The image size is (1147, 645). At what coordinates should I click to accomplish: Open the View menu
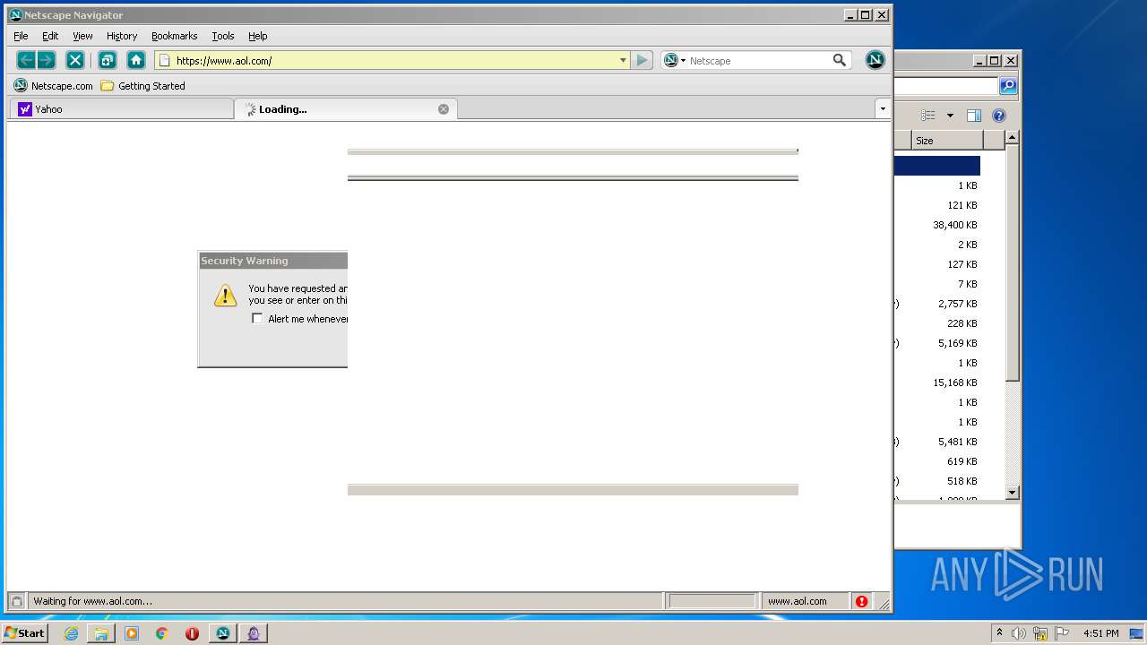[x=82, y=36]
